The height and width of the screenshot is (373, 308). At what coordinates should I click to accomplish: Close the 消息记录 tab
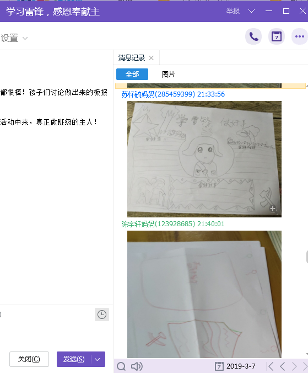pos(151,58)
